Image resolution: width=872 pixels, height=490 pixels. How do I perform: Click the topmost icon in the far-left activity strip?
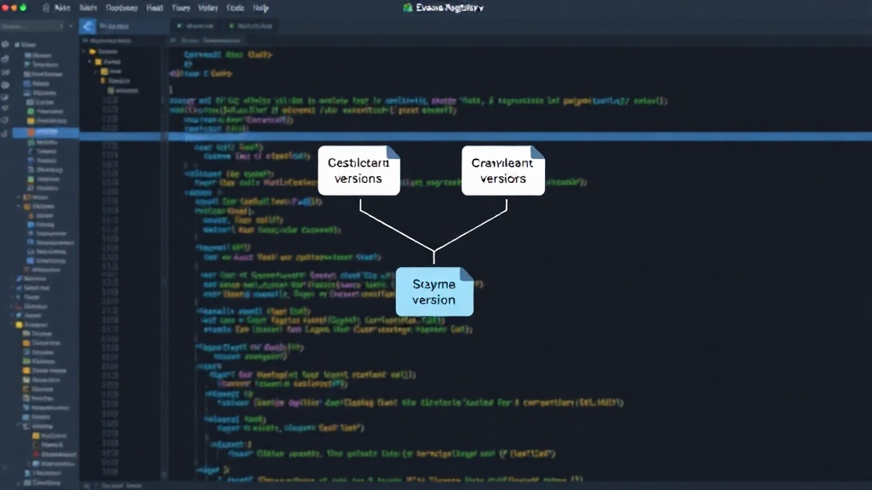6,44
